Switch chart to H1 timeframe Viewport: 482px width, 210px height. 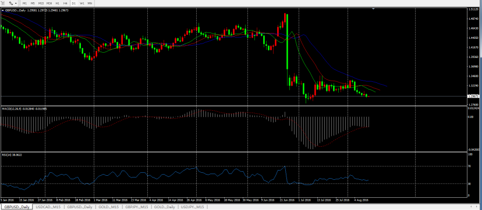pyautogui.click(x=58, y=3)
